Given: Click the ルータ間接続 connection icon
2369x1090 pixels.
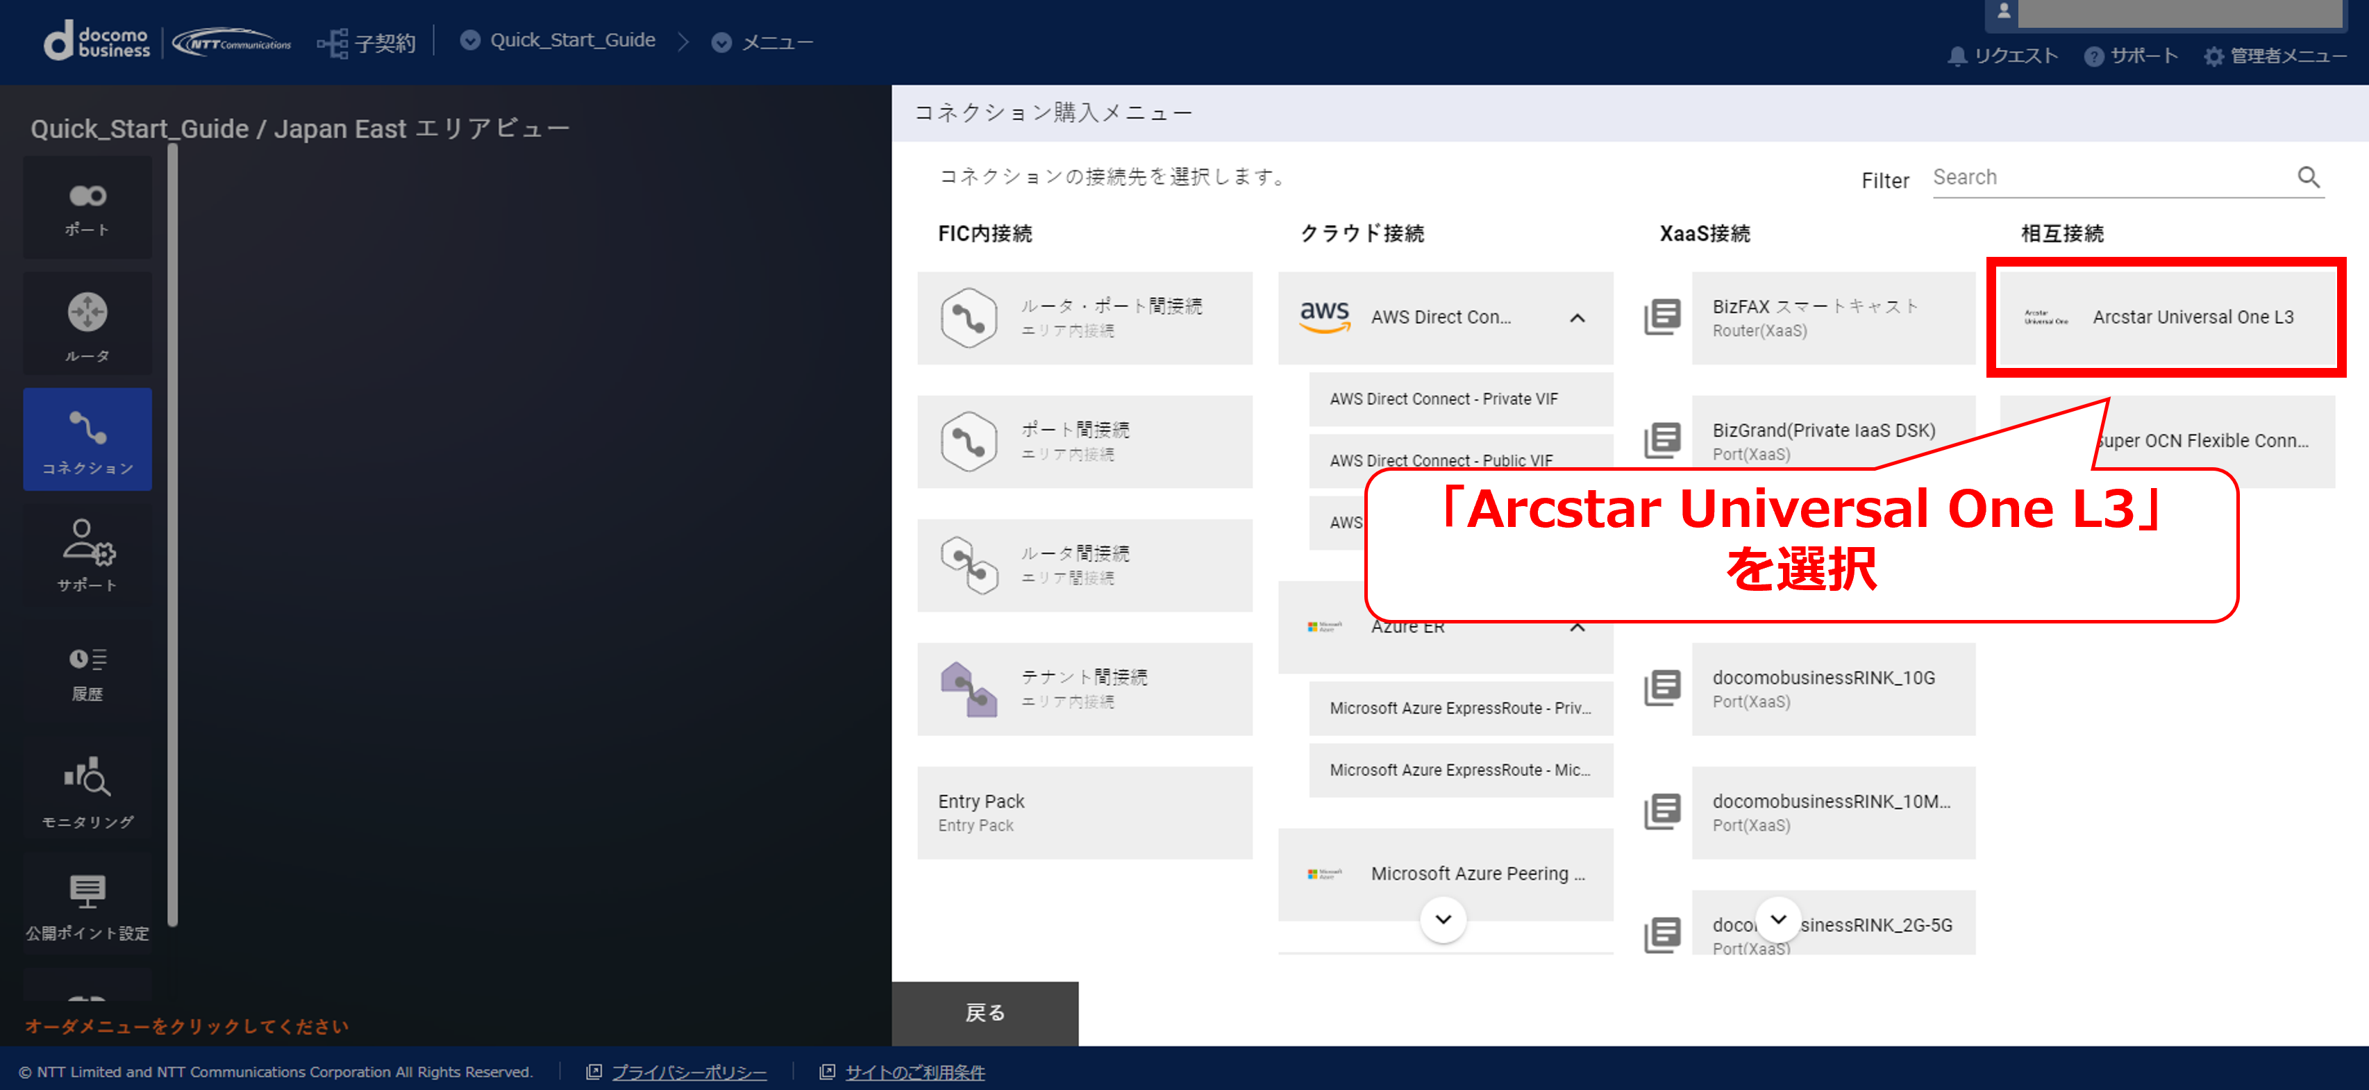Looking at the screenshot, I should (969, 564).
